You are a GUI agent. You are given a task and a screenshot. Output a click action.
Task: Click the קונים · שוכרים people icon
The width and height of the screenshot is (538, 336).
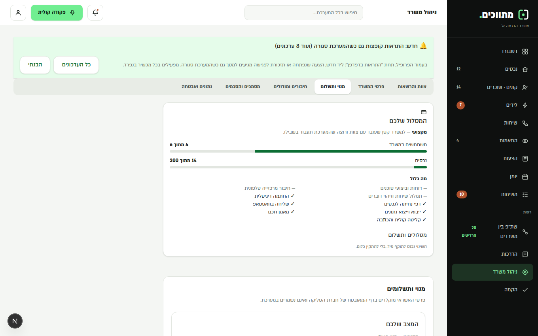[x=525, y=87]
